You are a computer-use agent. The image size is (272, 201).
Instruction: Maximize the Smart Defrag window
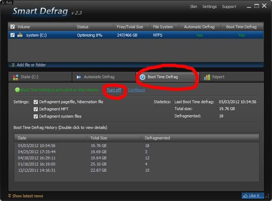coord(257,6)
